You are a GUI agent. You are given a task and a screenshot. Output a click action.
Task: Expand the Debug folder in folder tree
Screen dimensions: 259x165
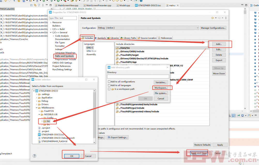coord(37,101)
